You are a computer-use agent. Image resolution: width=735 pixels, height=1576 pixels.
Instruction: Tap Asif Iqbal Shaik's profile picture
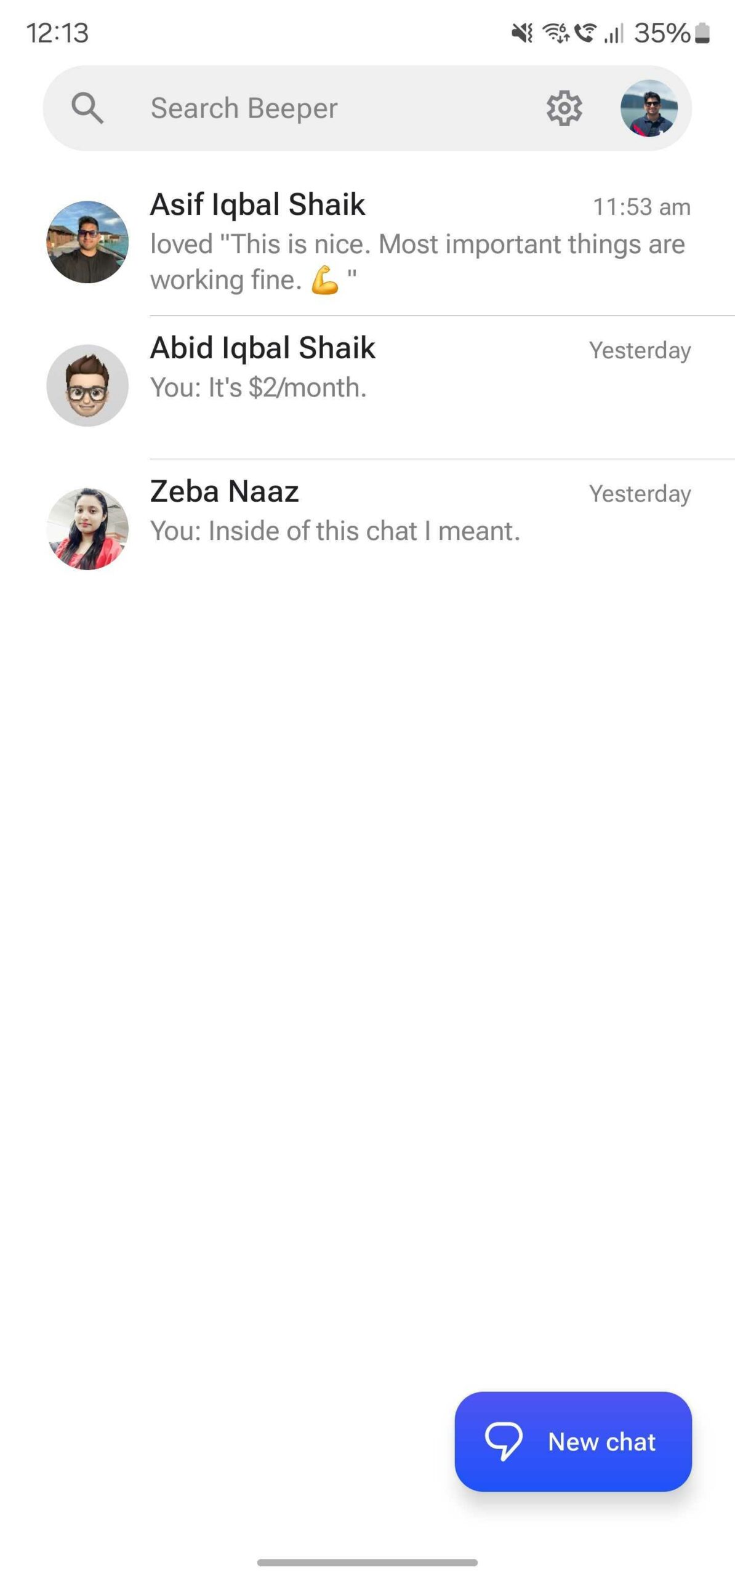(x=87, y=242)
